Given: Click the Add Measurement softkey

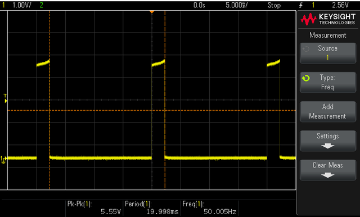Looking at the screenshot, I should click(x=328, y=111).
